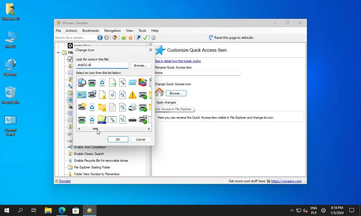This screenshot has width=361, height=216.
Task: Open bookmarks with the orange star icon
Action: pyautogui.click(x=131, y=38)
